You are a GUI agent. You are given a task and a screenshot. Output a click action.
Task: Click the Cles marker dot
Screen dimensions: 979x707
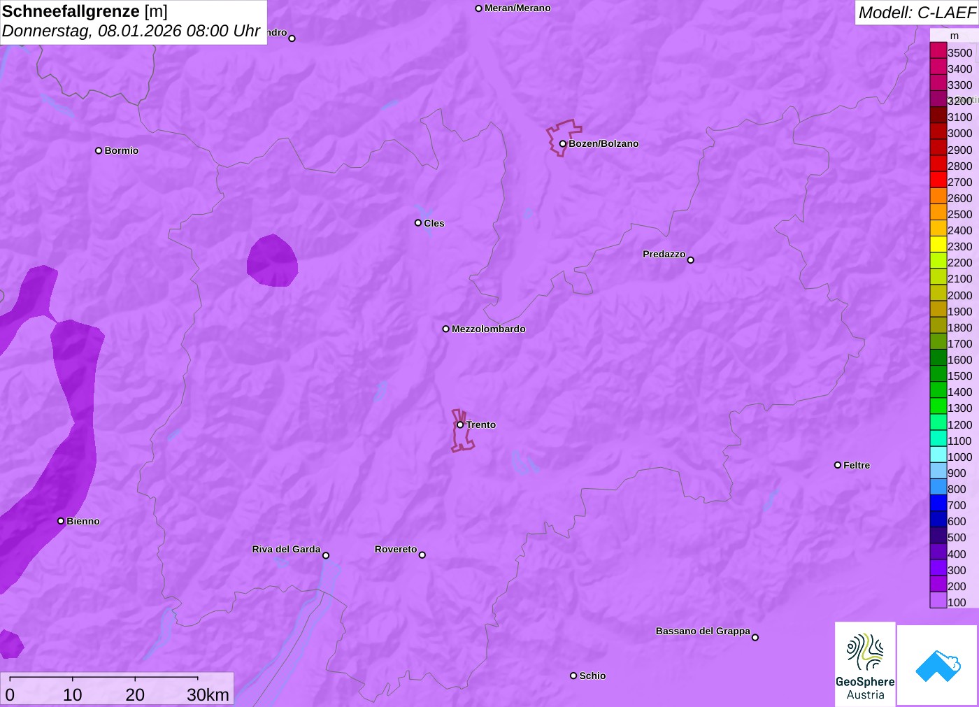(x=418, y=223)
